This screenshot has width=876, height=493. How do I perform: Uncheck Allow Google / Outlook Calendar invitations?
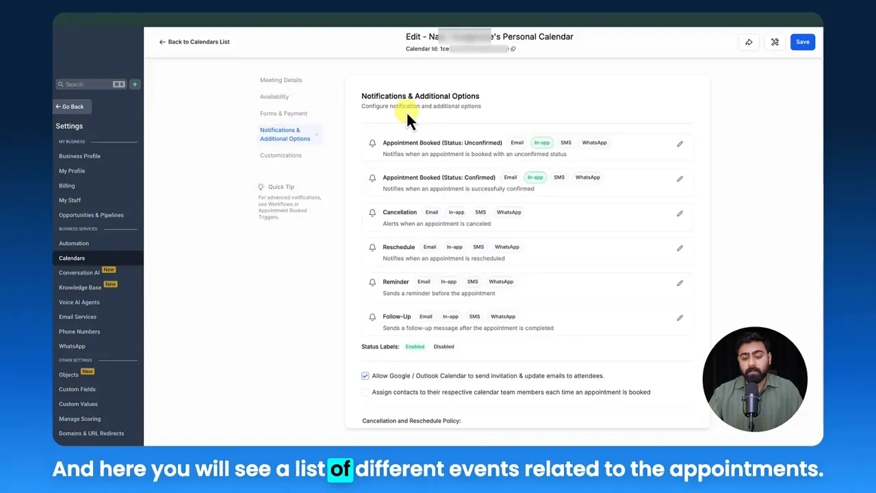(365, 375)
